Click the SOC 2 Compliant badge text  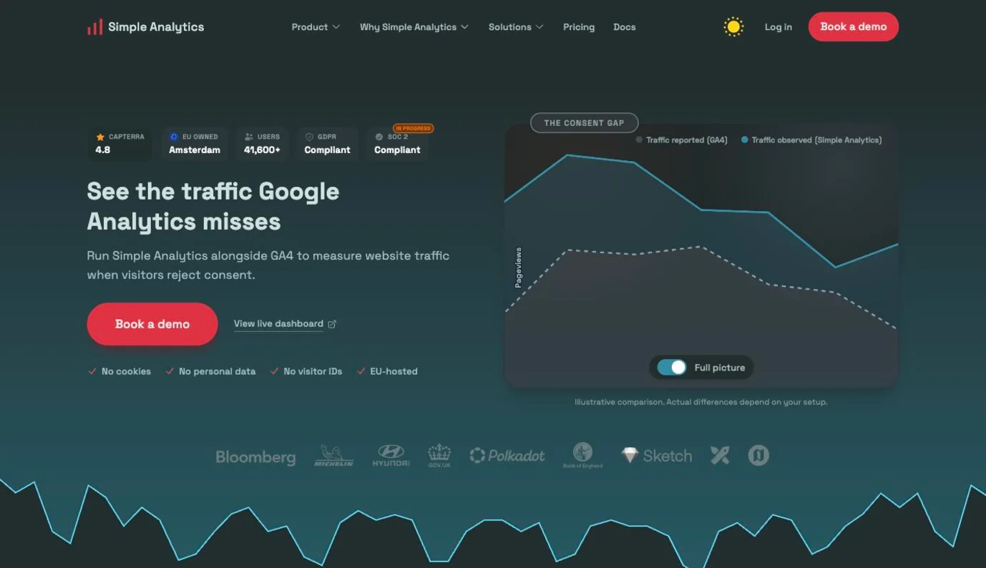[397, 150]
